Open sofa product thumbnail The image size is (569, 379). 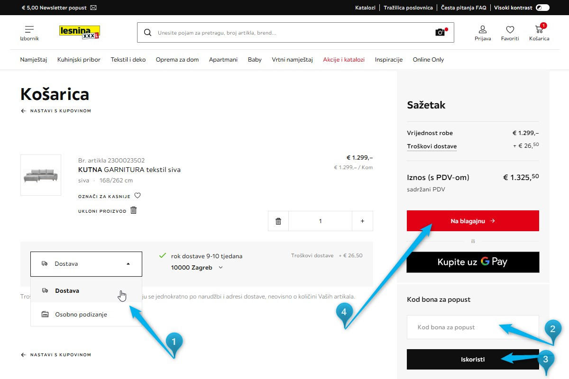[41, 175]
